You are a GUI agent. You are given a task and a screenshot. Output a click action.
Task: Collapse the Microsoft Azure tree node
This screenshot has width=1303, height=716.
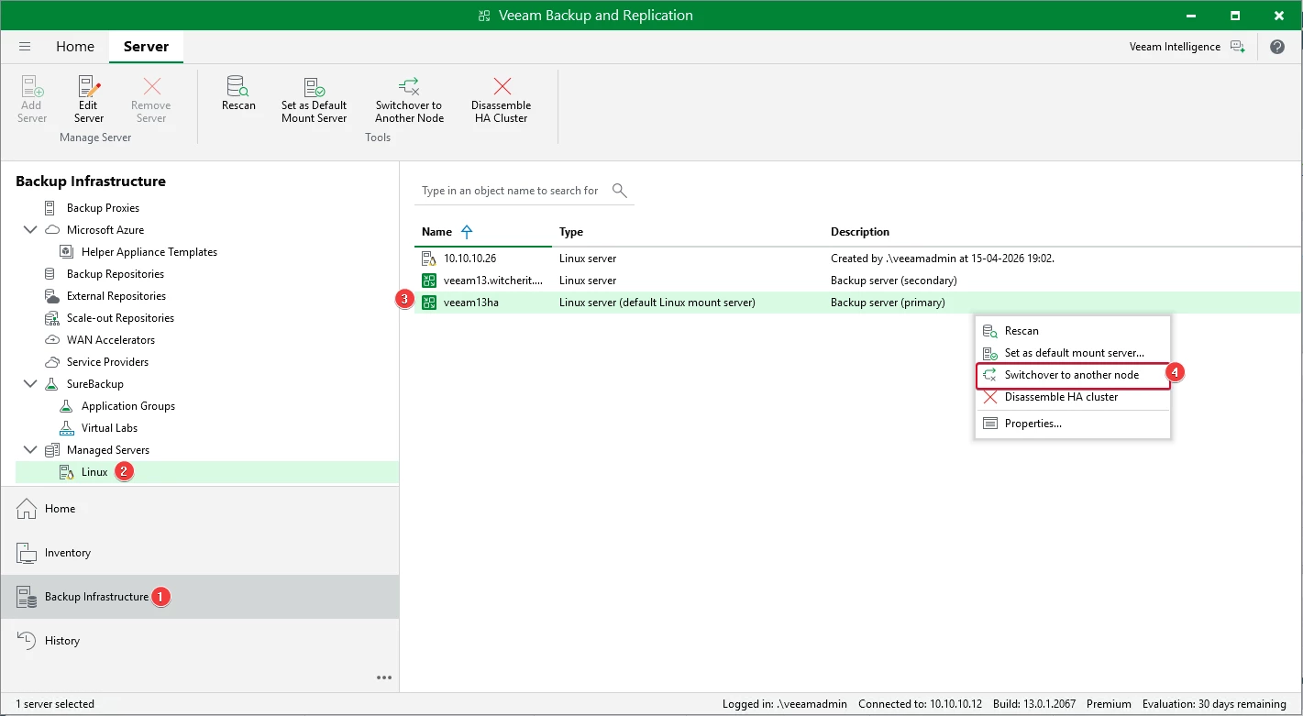coord(30,230)
